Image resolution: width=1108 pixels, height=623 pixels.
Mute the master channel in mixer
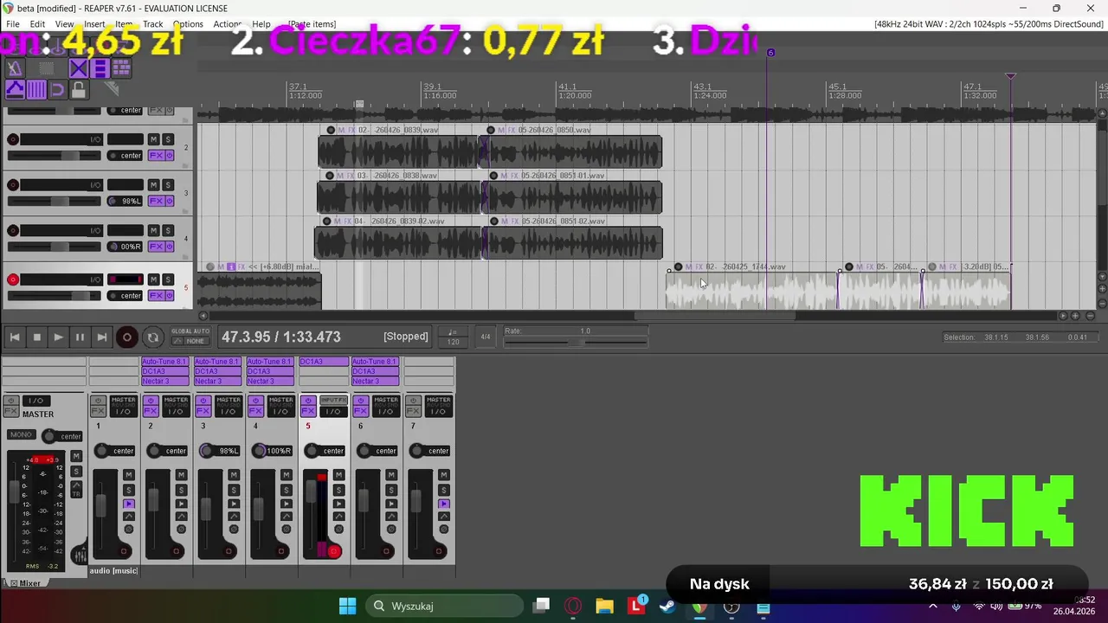tap(76, 456)
